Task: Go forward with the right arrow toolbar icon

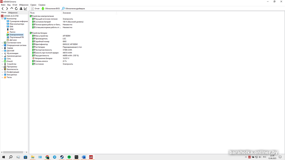Action: [7, 9]
